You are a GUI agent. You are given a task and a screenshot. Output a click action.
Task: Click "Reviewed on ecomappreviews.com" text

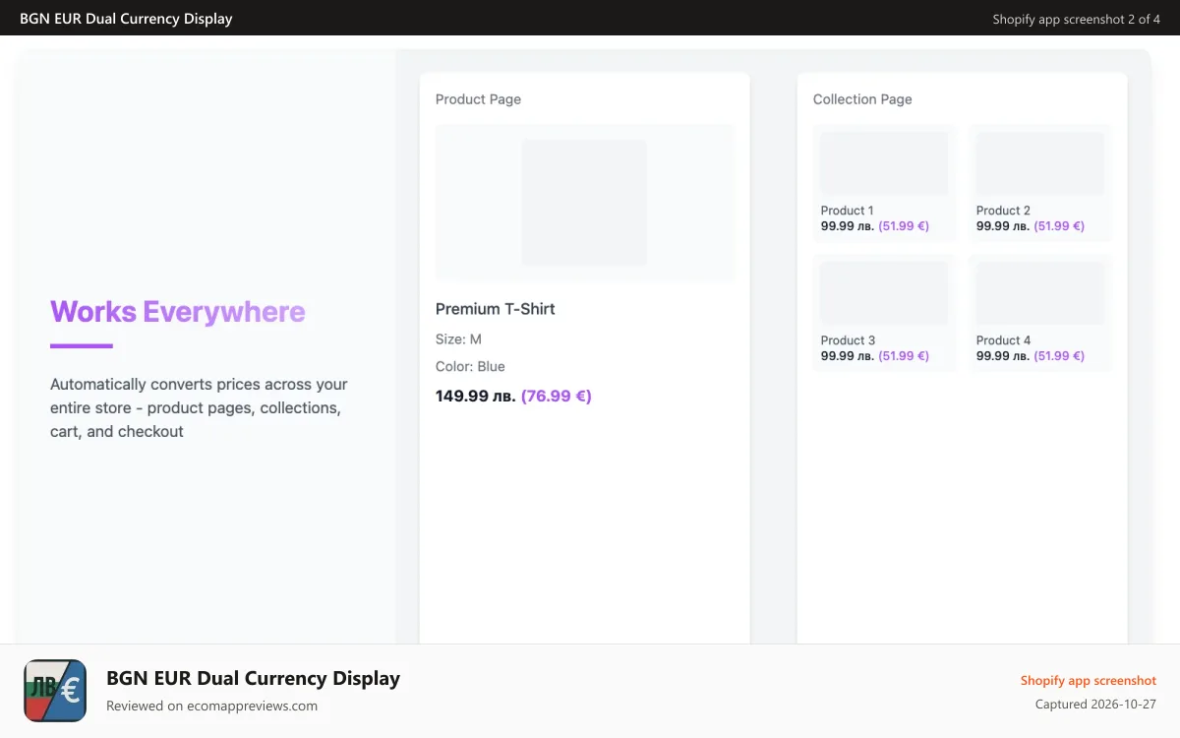tap(211, 706)
